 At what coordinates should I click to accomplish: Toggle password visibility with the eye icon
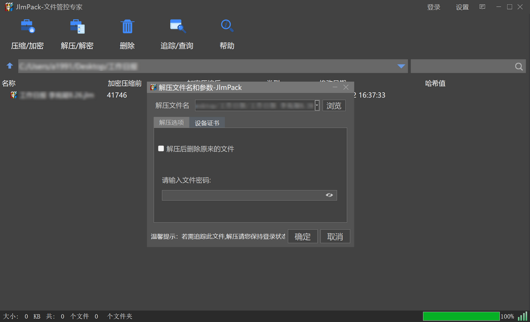pyautogui.click(x=330, y=195)
